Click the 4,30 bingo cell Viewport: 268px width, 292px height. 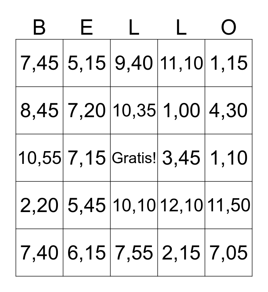[x=229, y=110]
